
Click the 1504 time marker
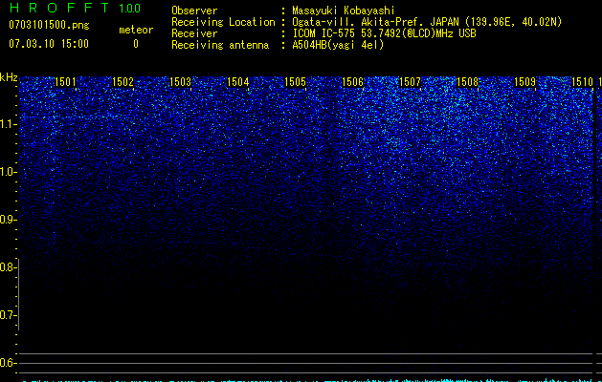pyautogui.click(x=237, y=82)
